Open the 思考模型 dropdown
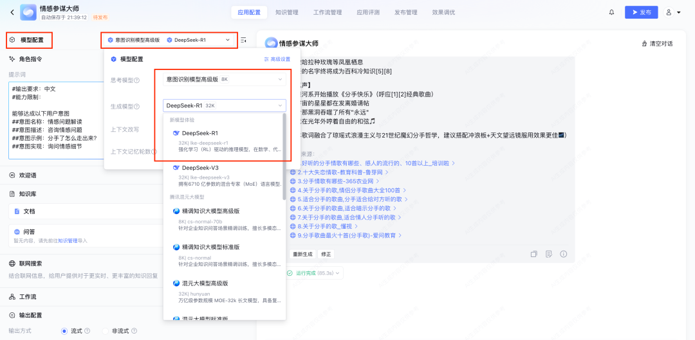 tap(223, 79)
